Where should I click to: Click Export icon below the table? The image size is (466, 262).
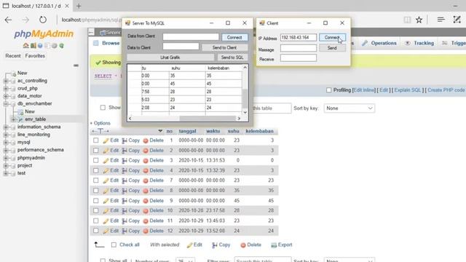pos(274,245)
